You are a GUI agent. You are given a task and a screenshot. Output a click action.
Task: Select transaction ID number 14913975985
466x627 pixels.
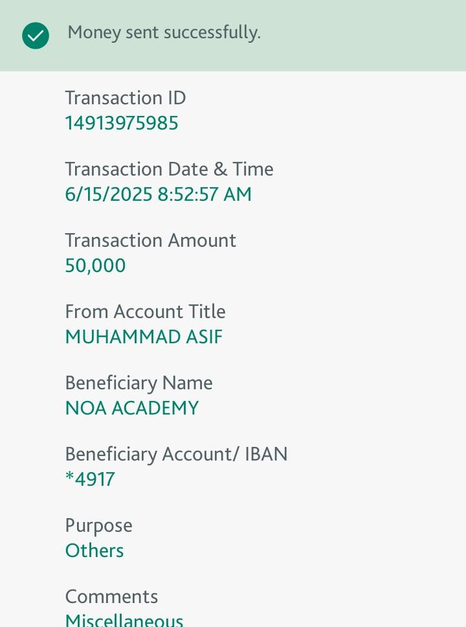[x=122, y=123]
